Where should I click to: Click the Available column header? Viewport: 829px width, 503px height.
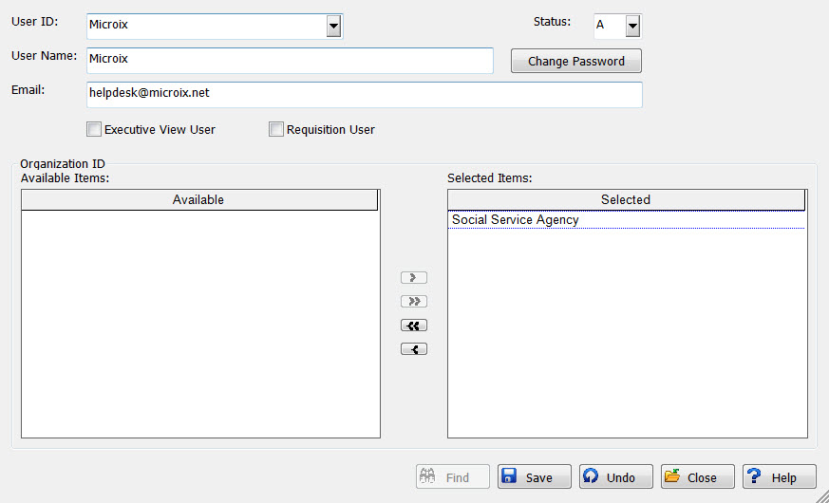(198, 200)
